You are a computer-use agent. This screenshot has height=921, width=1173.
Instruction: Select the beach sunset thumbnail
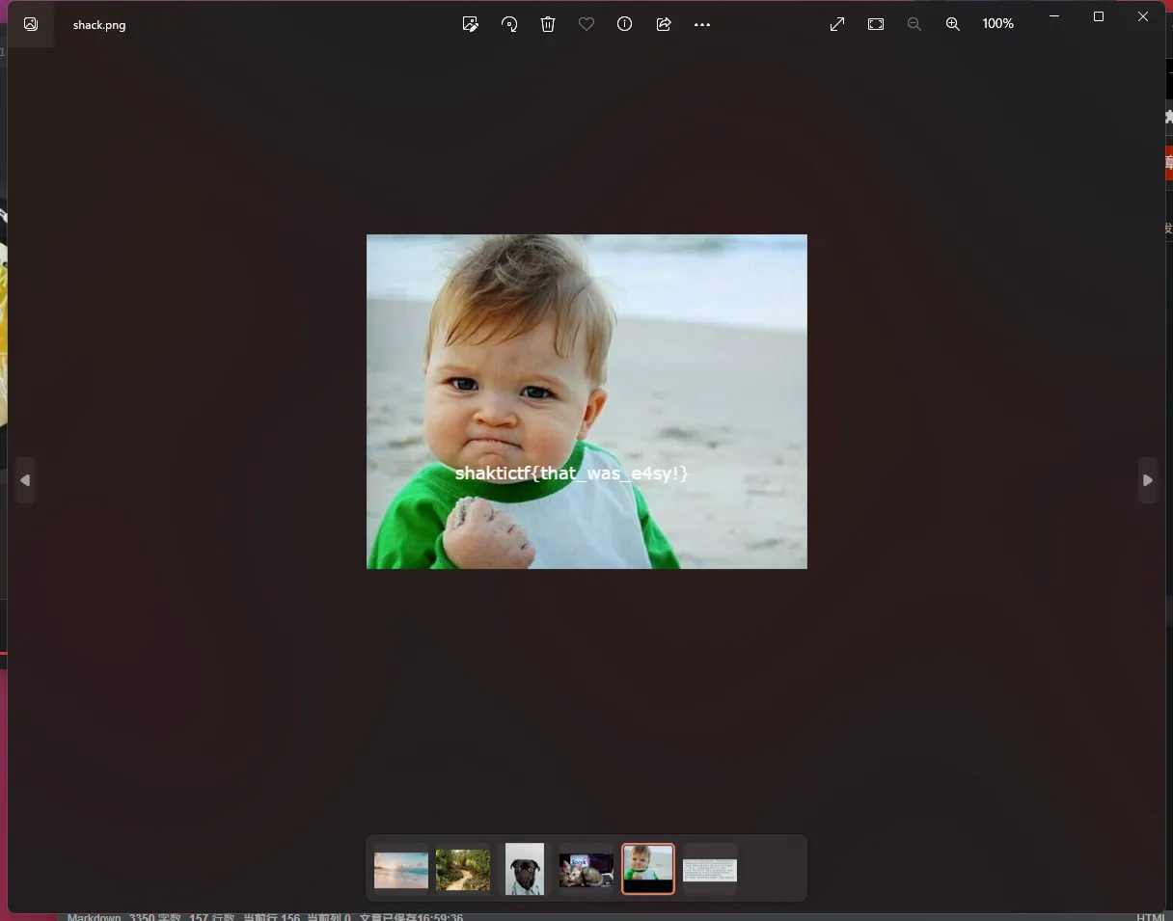[401, 870]
